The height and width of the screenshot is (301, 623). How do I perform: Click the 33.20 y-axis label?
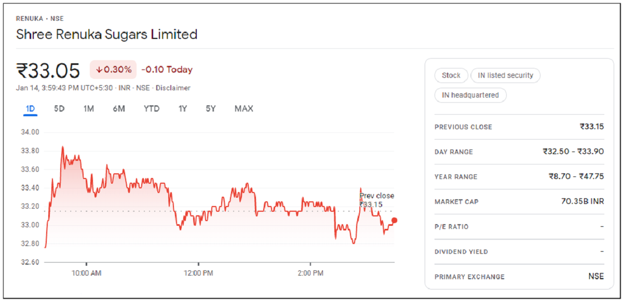(x=30, y=207)
